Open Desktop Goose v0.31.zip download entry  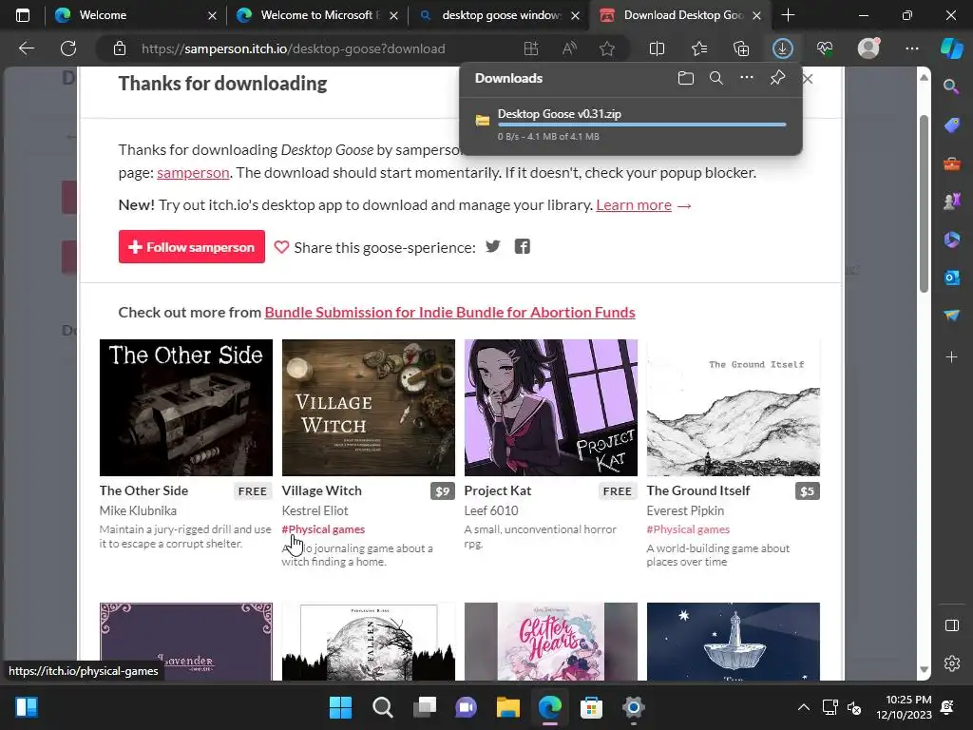631,125
